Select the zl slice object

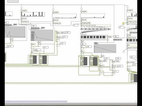point(129,35)
